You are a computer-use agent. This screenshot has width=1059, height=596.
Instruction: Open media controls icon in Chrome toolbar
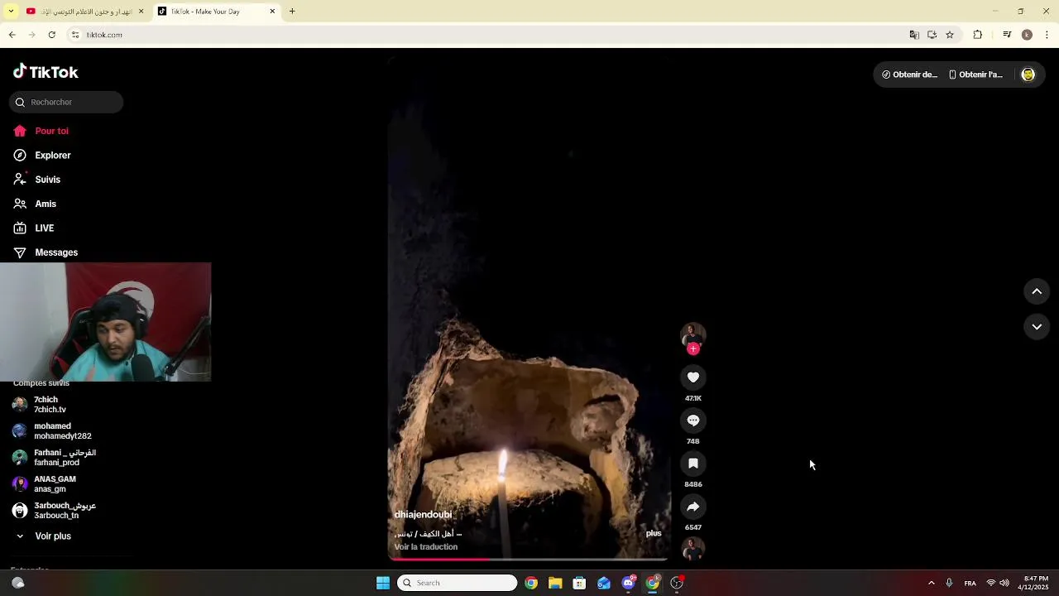click(1007, 35)
